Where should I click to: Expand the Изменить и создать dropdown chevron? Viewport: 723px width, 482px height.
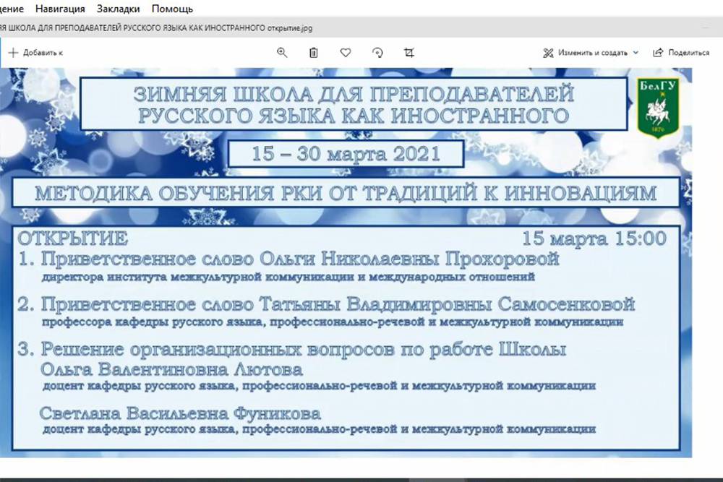coord(636,53)
